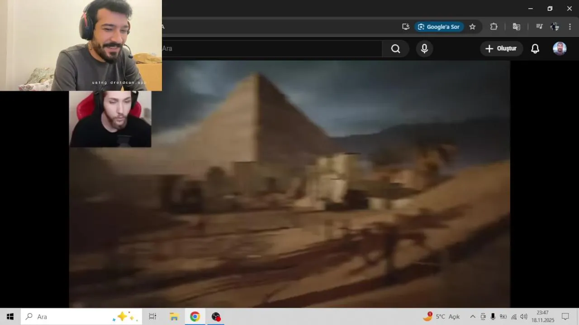Click the Meet Now camera tray icon

(483, 316)
